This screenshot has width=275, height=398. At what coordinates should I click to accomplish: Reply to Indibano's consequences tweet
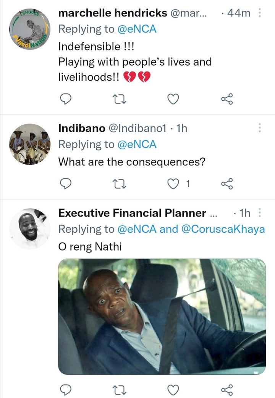[66, 183]
